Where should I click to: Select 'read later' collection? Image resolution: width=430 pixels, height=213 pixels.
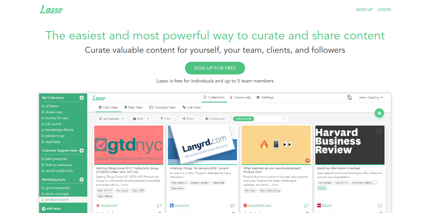pyautogui.click(x=53, y=142)
